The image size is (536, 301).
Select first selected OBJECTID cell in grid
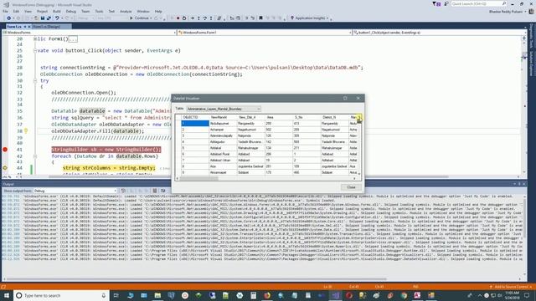tap(195, 123)
